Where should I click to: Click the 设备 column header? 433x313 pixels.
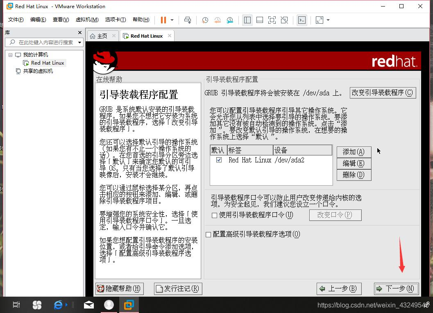tap(303, 150)
